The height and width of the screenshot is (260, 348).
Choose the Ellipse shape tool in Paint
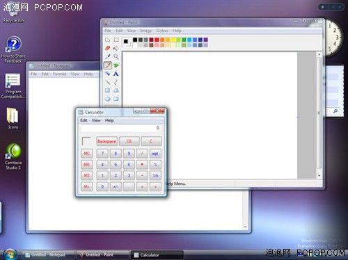[x=107, y=99]
